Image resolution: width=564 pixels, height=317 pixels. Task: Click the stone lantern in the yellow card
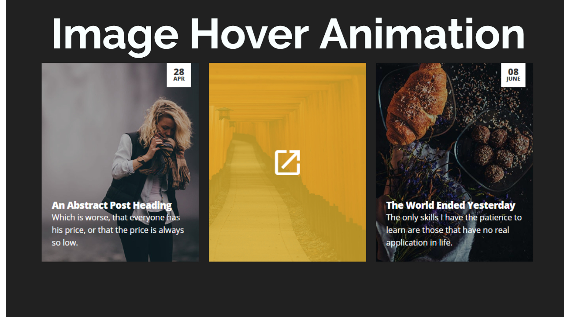pyautogui.click(x=224, y=113)
